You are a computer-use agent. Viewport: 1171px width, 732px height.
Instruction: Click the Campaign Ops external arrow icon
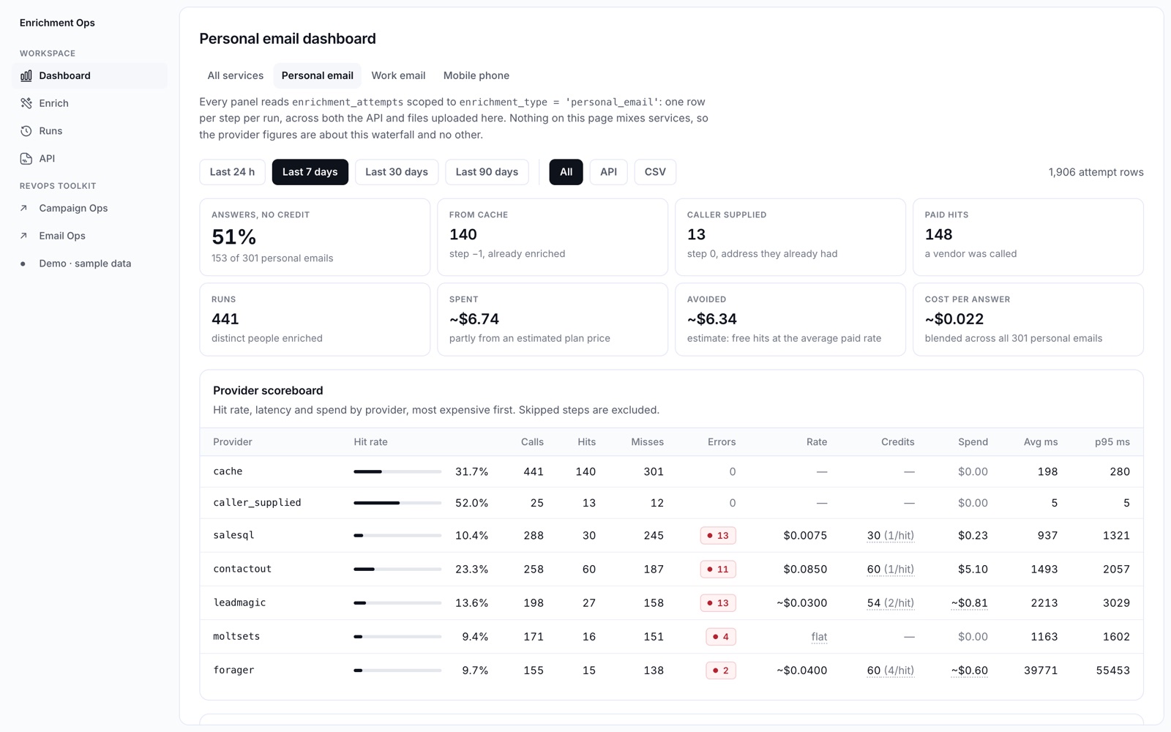[x=23, y=208]
